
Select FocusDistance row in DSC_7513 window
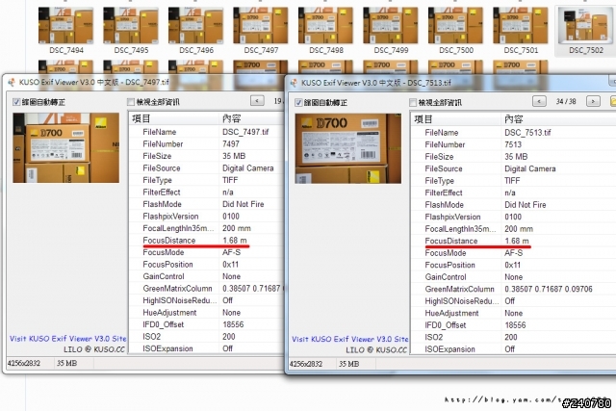(x=513, y=241)
